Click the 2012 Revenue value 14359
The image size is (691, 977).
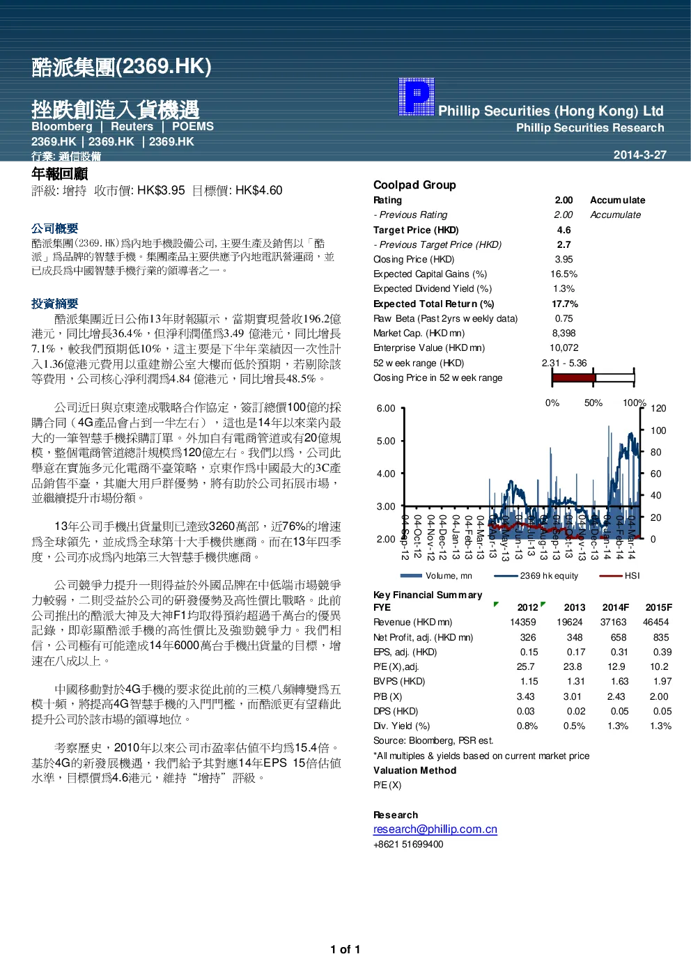click(523, 623)
